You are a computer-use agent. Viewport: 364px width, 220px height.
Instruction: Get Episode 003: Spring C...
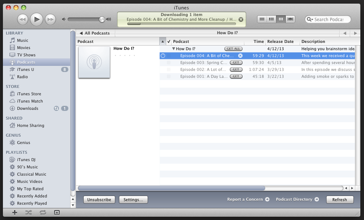coord(236,63)
